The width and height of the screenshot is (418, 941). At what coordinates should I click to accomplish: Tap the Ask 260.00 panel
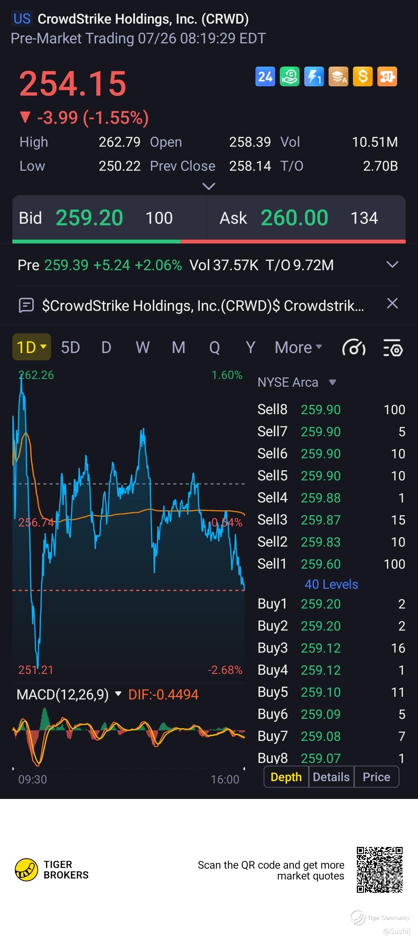tap(306, 218)
